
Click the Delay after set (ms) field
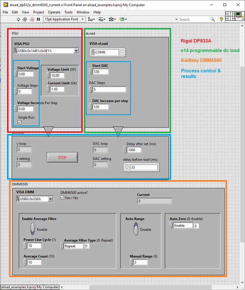click(134, 150)
